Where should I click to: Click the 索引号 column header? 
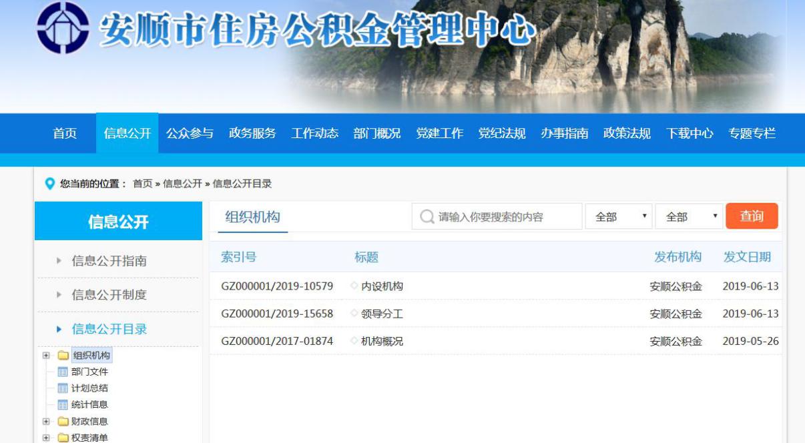click(x=238, y=257)
